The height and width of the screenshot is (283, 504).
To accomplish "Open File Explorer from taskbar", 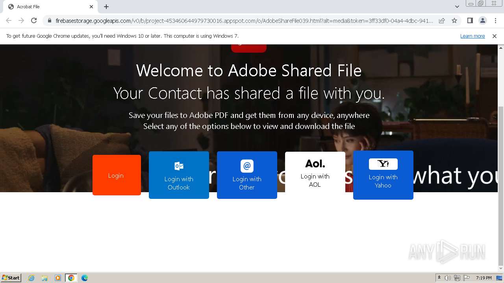I will (x=44, y=278).
